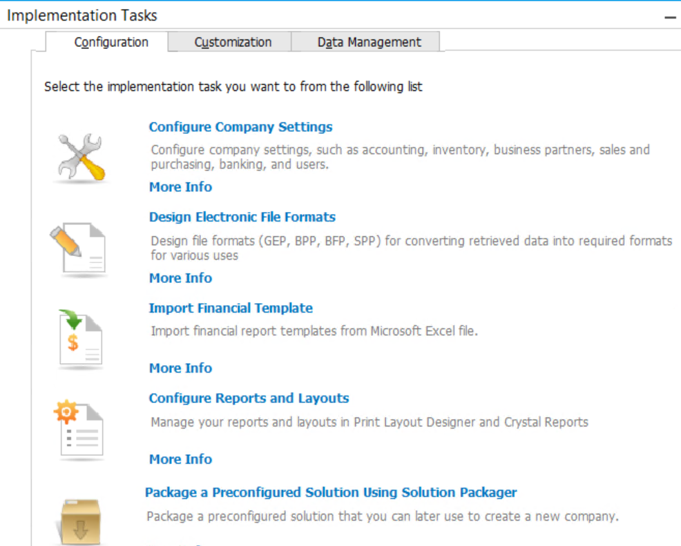
Task: Click More Info under Design Electronic File Formats
Action: tap(180, 278)
